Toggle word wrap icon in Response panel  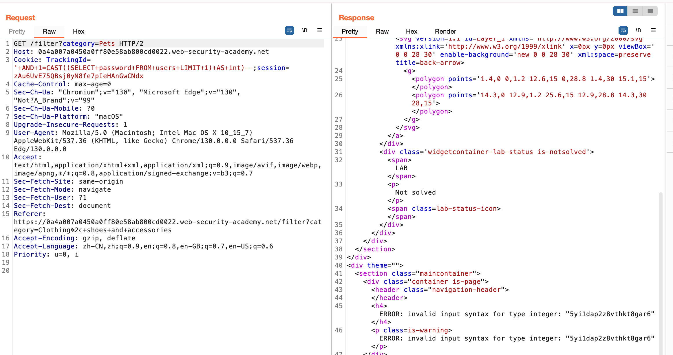pos(623,30)
